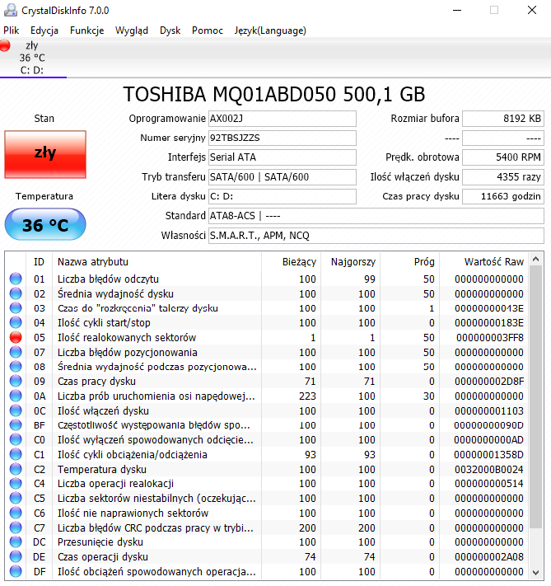Open the Pomoc menu
This screenshot has width=551, height=586.
point(208,30)
